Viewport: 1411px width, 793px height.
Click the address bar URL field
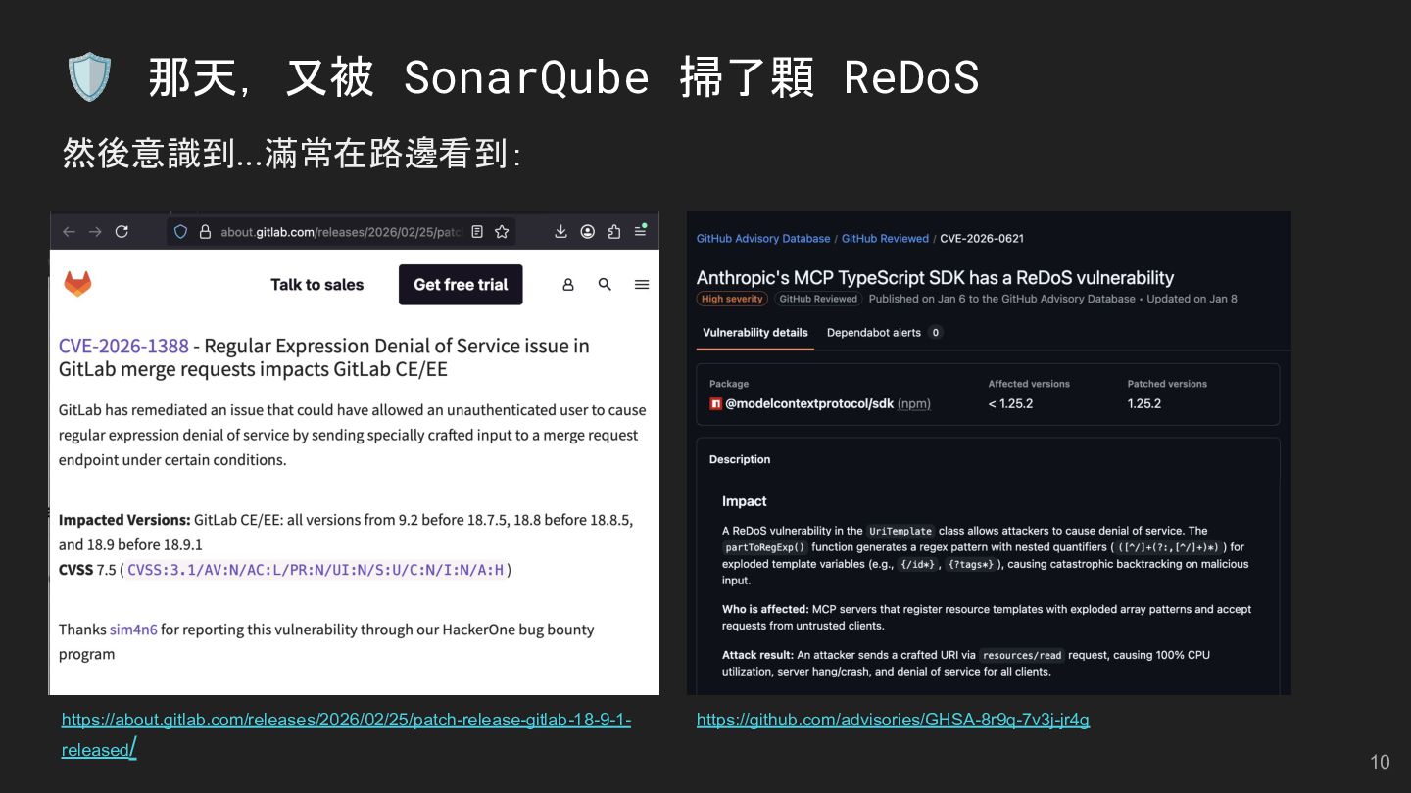[340, 232]
